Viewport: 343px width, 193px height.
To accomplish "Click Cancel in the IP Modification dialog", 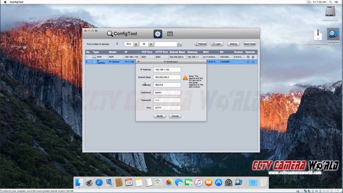I will 175,116.
